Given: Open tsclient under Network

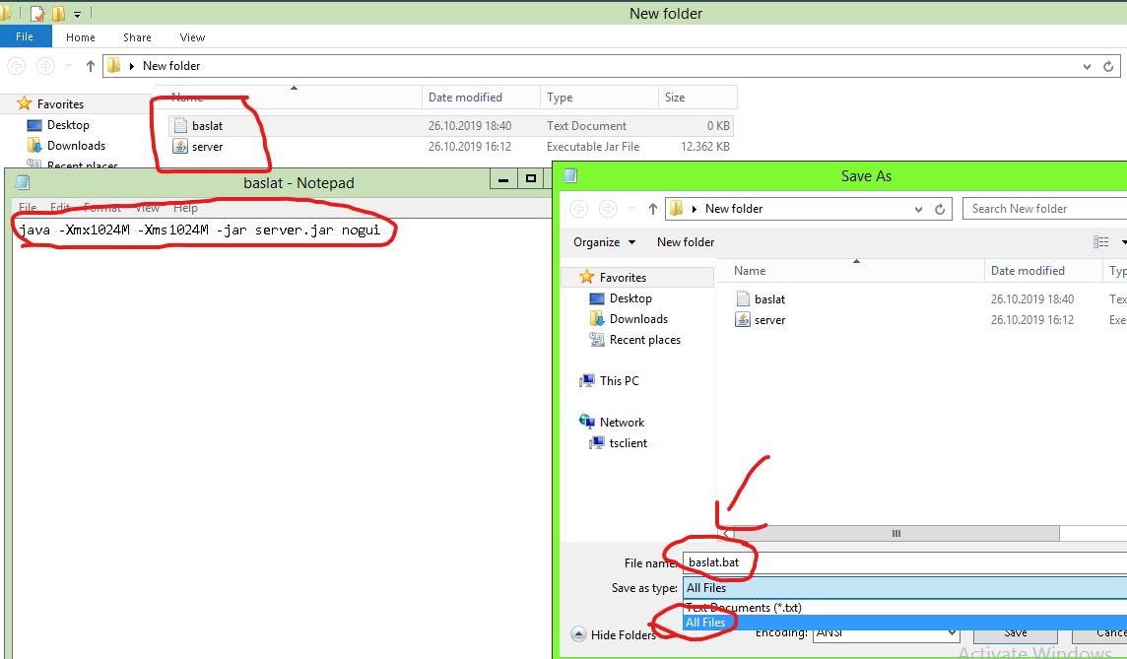Looking at the screenshot, I should tap(628, 443).
